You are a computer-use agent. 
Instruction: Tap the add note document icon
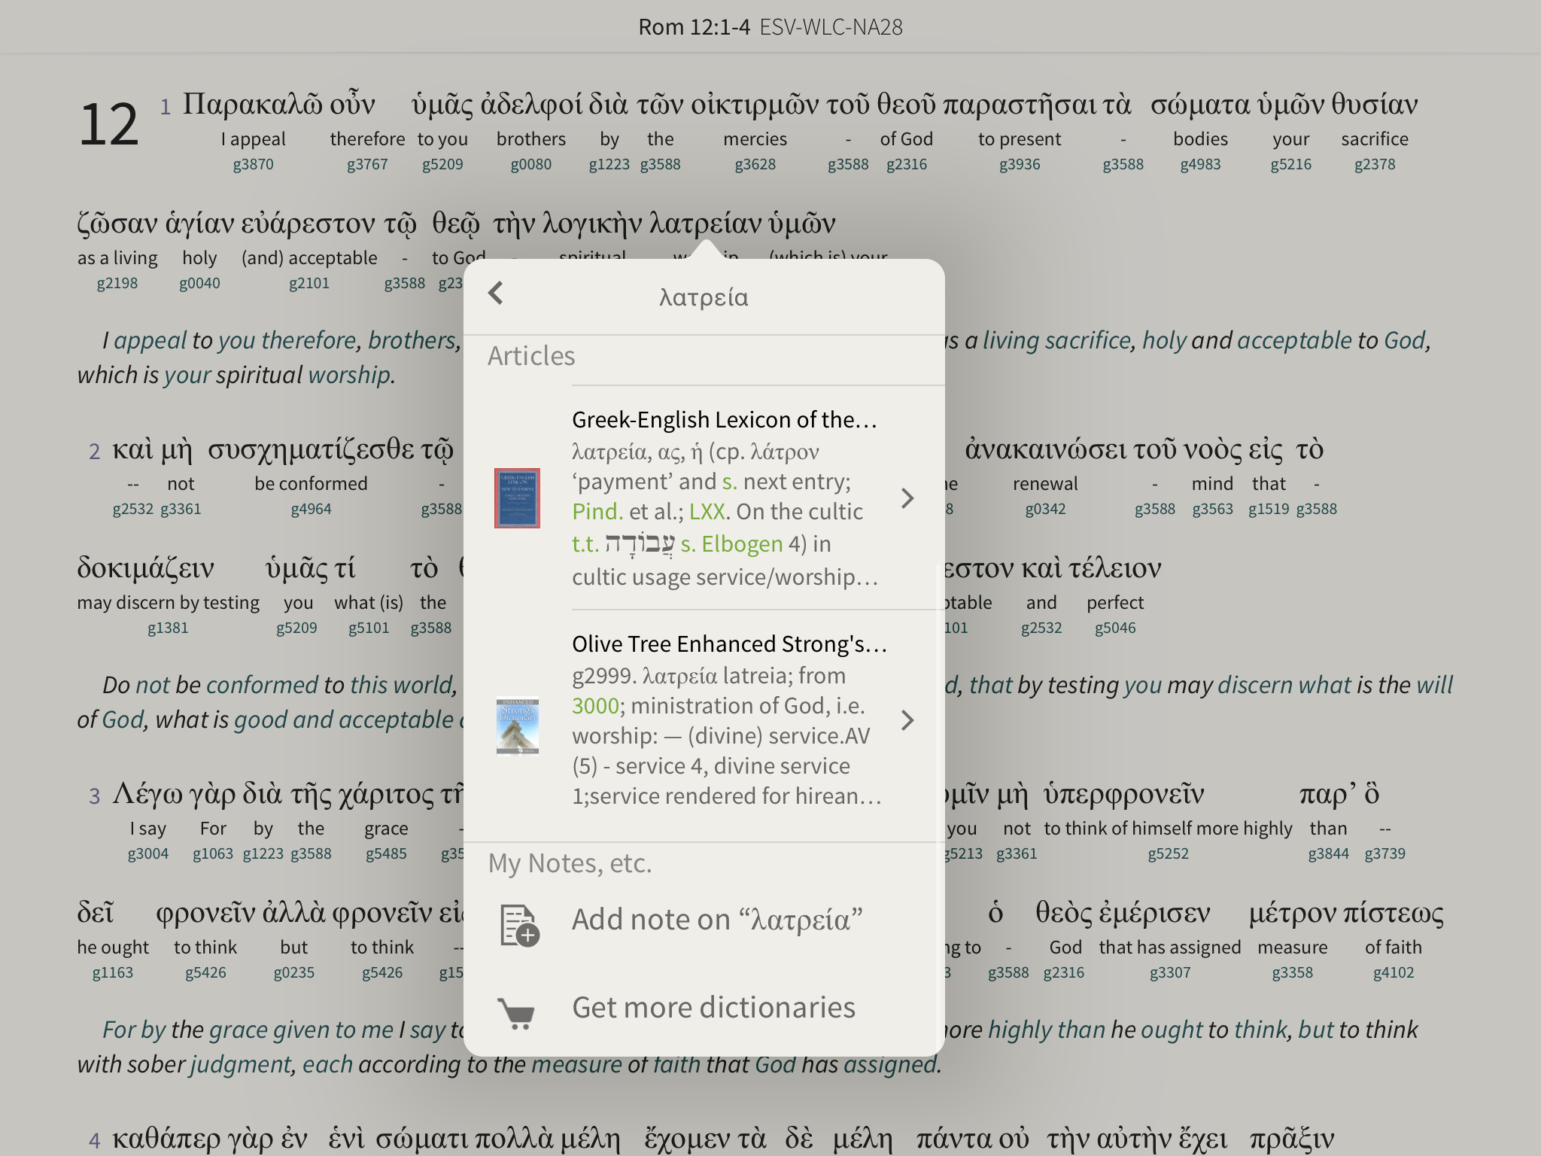coord(519,925)
